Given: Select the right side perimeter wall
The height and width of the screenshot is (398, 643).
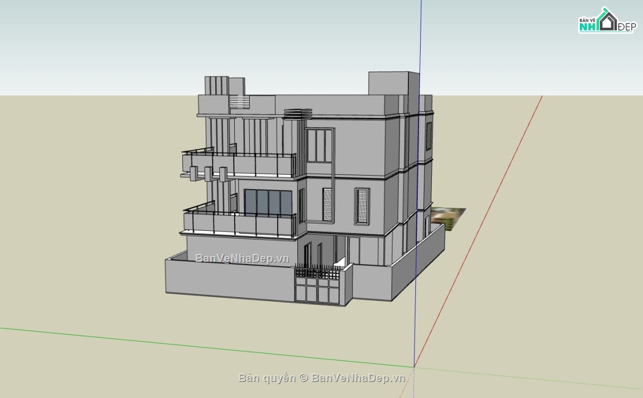Looking at the screenshot, I should coord(418,264).
